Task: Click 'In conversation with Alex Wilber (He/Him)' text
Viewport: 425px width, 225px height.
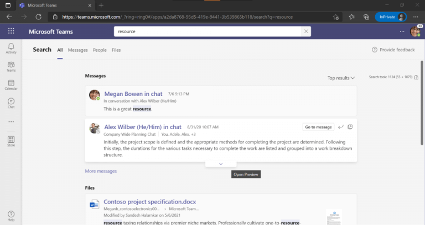Action: point(140,101)
